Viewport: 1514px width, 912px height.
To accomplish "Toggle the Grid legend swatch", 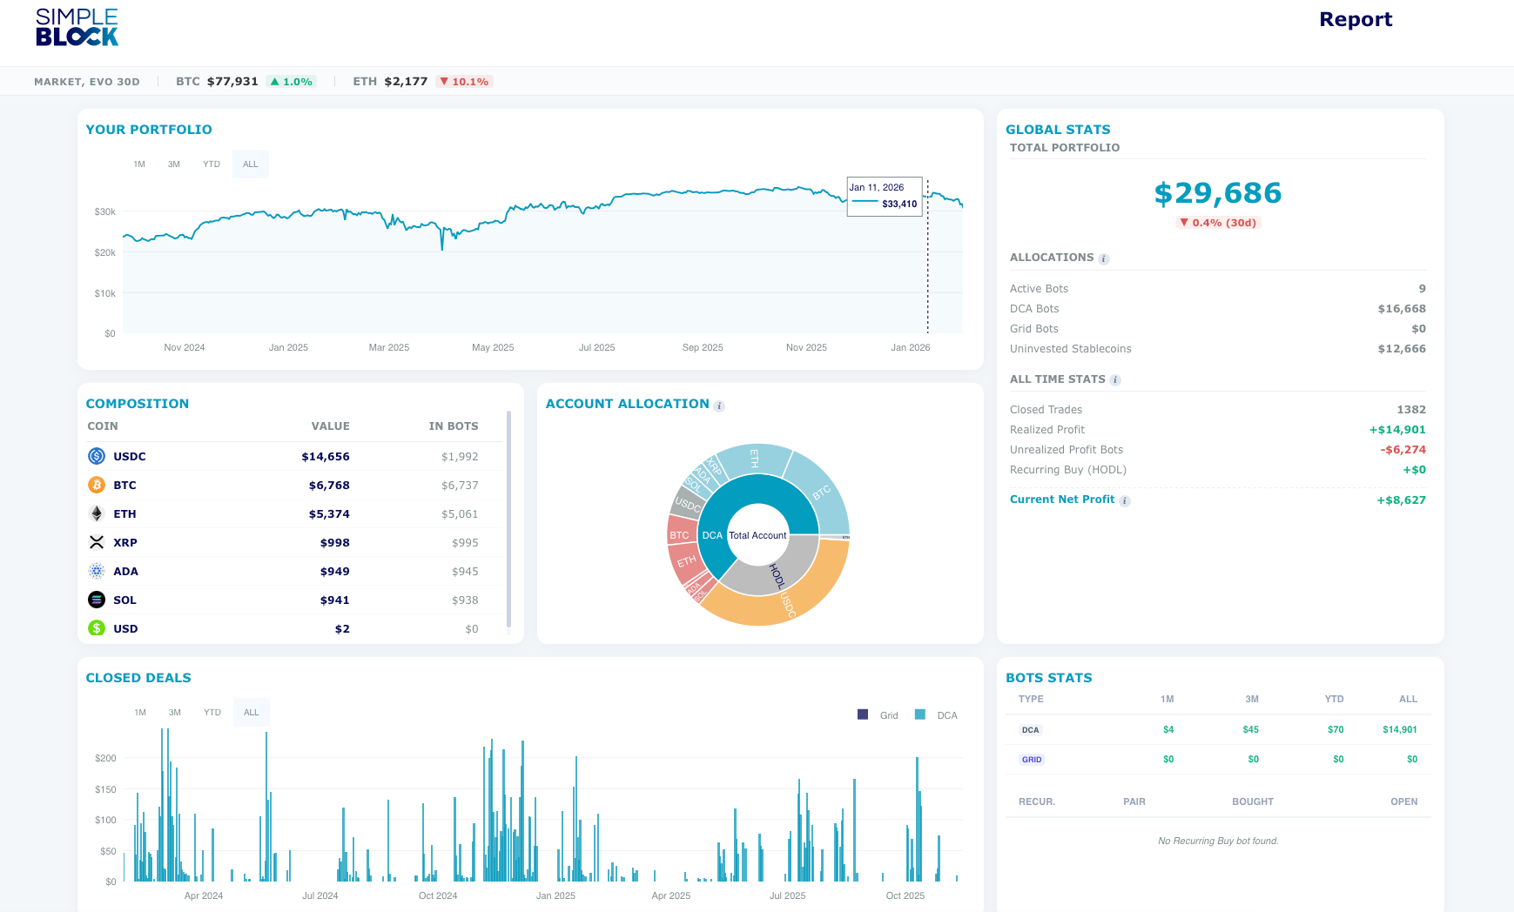I will (863, 714).
